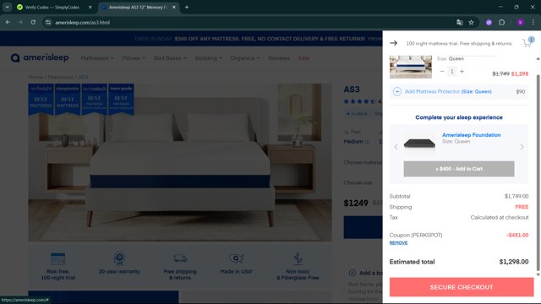Click the Non-toxic Fiberglass-Free icon
This screenshot has width=541, height=304.
coord(298,258)
